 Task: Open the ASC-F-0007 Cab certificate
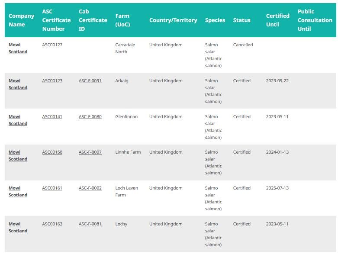[90, 152]
